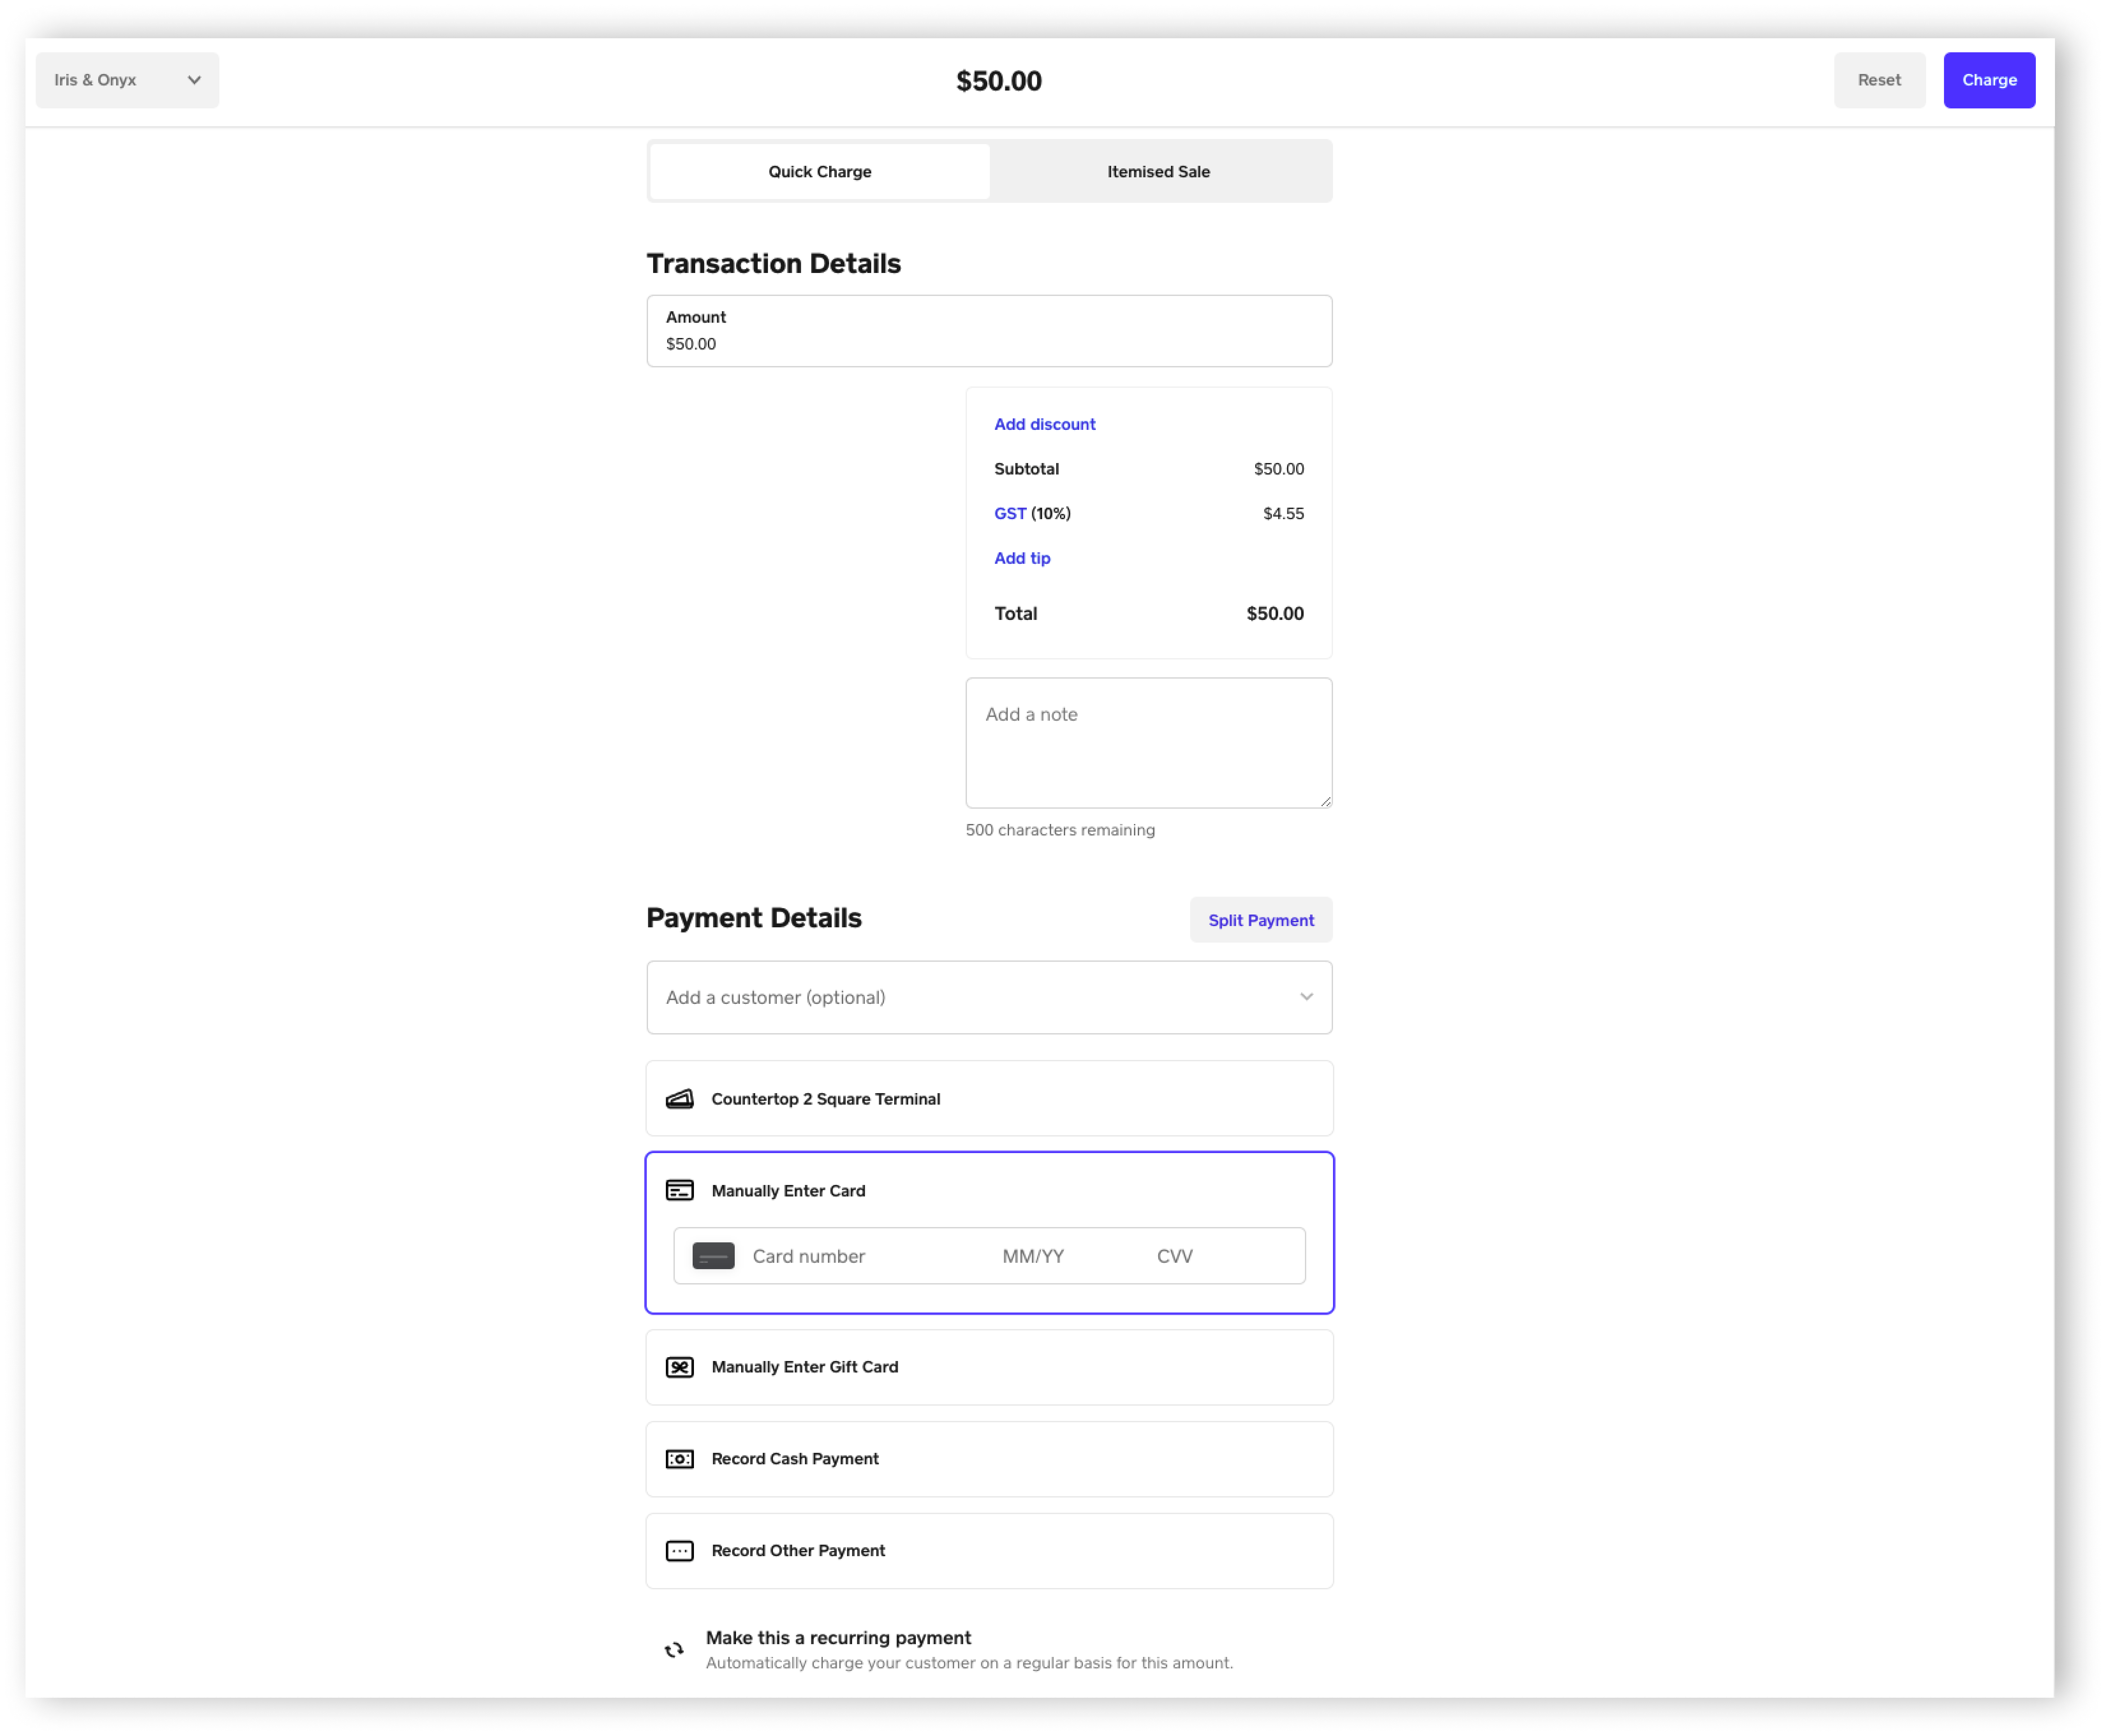Open the Iris & Onyx location dropdown
2106x1736 pixels.
pos(127,80)
